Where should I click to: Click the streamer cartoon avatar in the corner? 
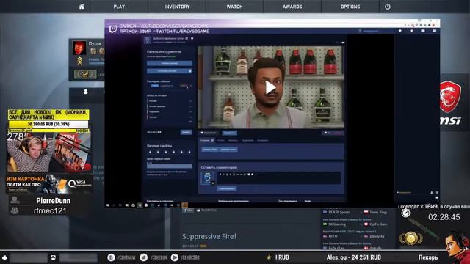click(x=457, y=247)
